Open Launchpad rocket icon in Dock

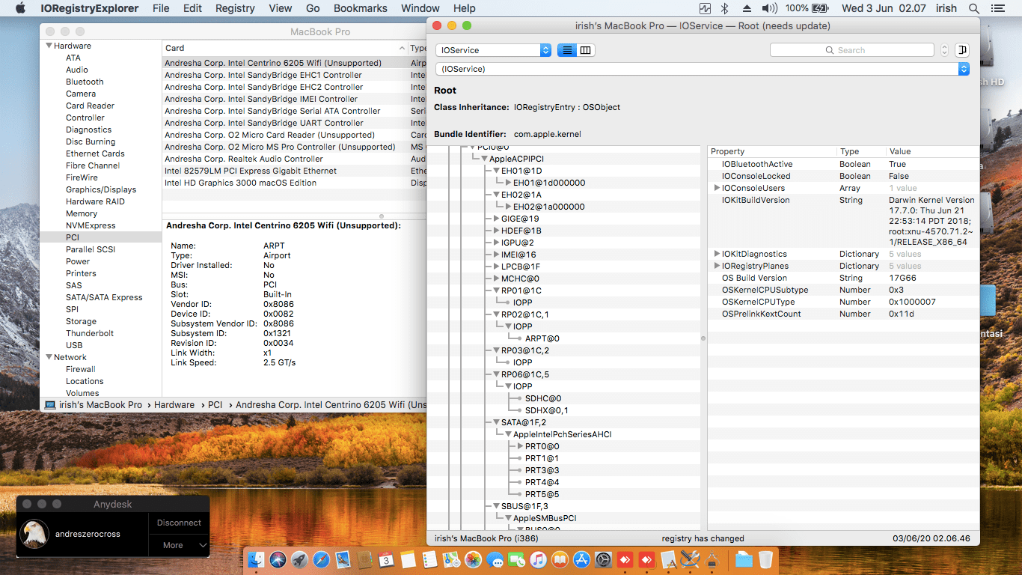[299, 559]
